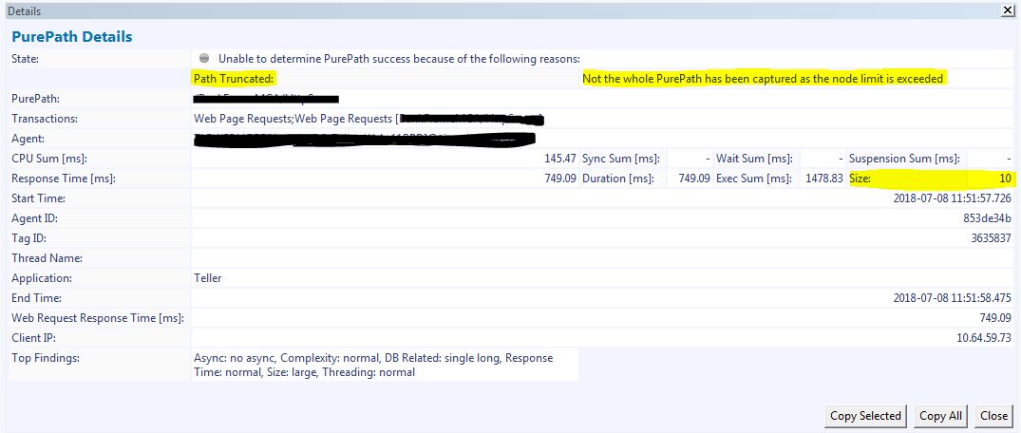The image size is (1021, 433).
Task: Select the 'Path Truncated:' highlighted label
Action: pyautogui.click(x=235, y=79)
